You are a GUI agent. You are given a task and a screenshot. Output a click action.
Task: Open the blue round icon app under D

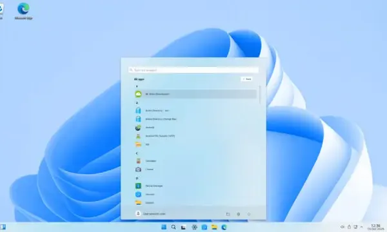(195, 194)
